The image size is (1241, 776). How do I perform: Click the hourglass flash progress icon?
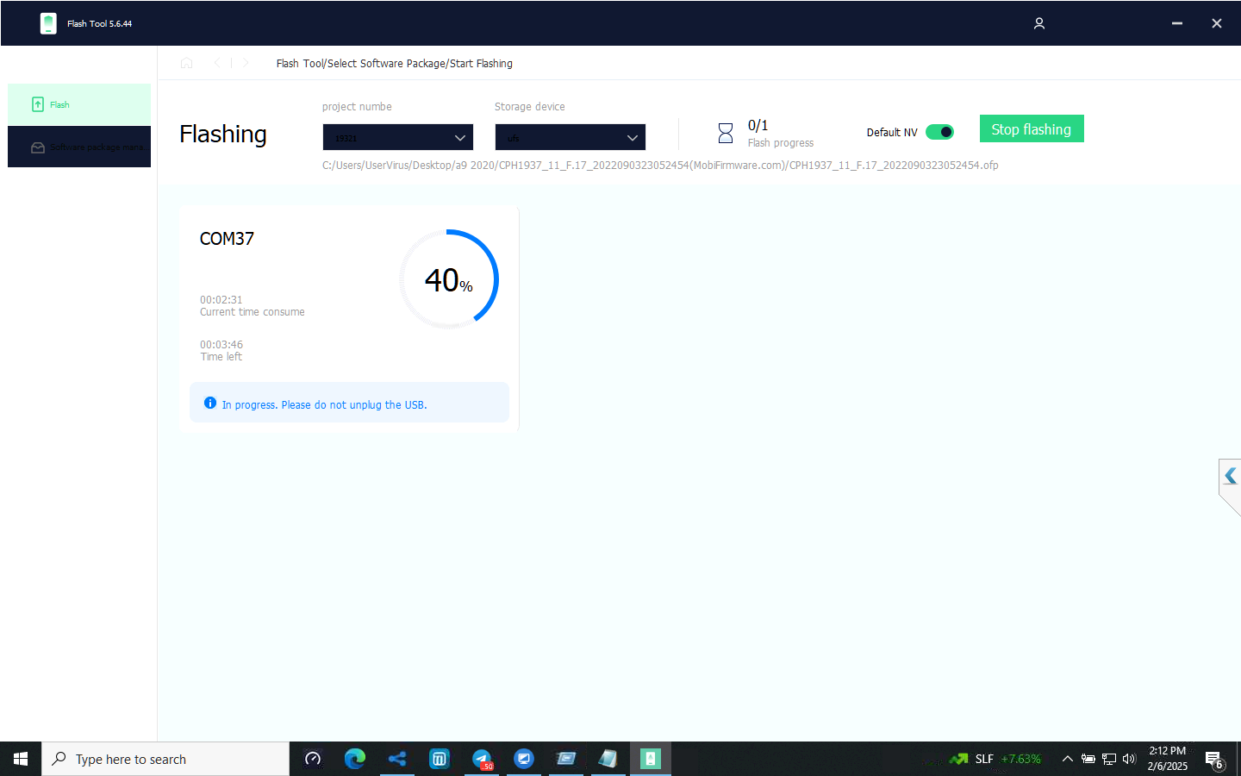click(725, 133)
